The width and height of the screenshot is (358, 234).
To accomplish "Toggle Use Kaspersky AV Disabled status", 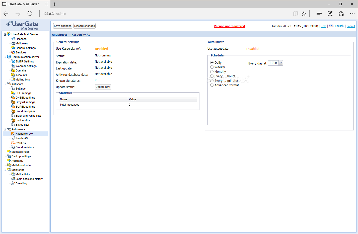I will pyautogui.click(x=101, y=49).
